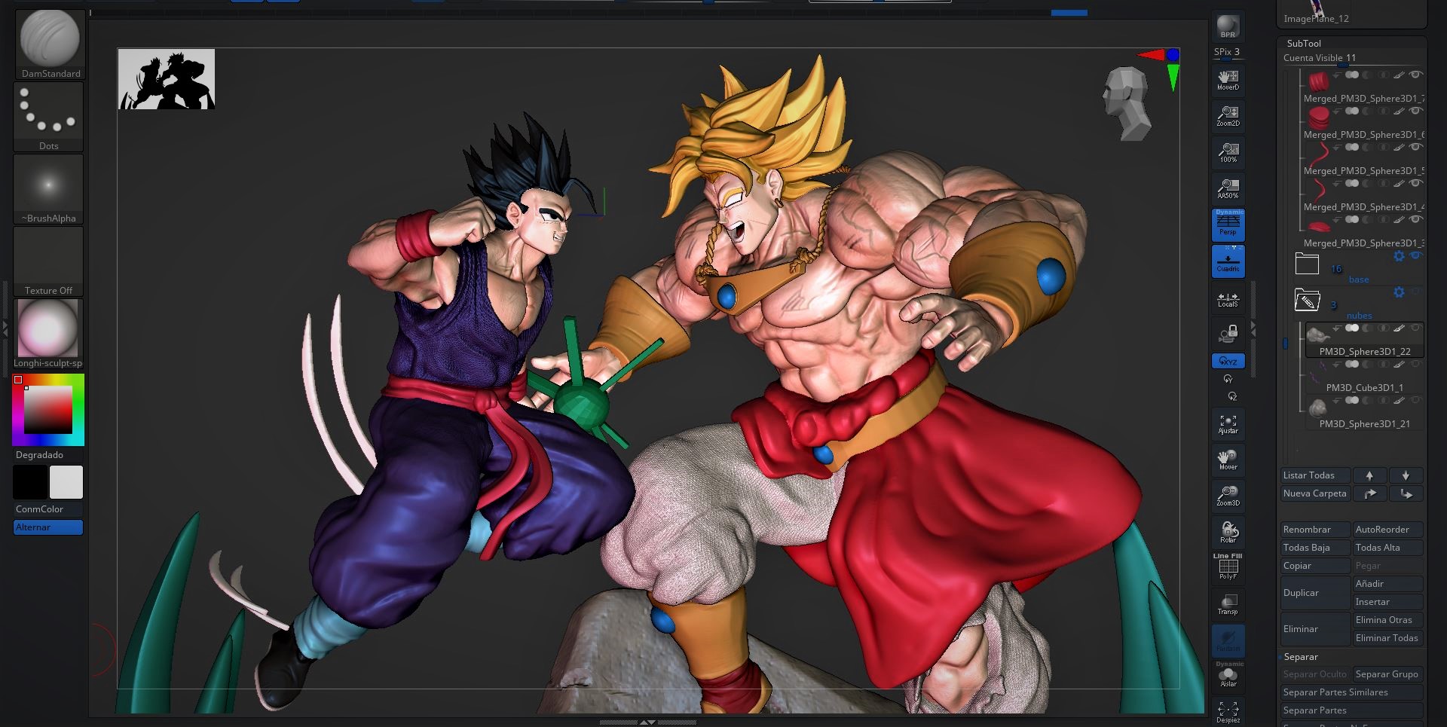The height and width of the screenshot is (727, 1447).
Task: Select the PM3D_Cube3D1_1 subtool
Action: click(1365, 376)
